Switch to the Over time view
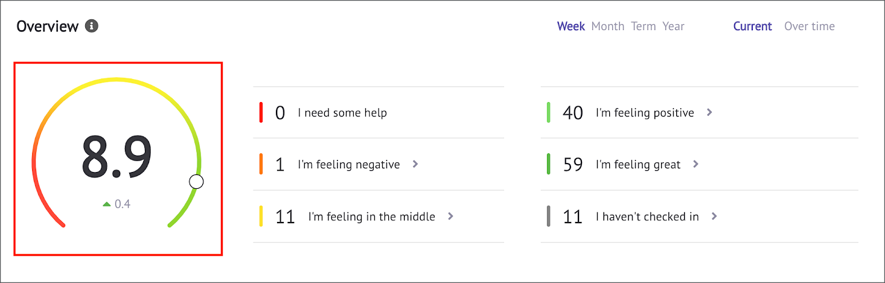The height and width of the screenshot is (283, 885). pos(810,27)
